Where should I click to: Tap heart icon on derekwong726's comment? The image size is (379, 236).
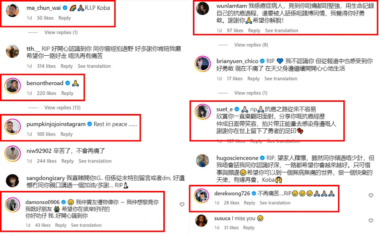[x=371, y=195]
